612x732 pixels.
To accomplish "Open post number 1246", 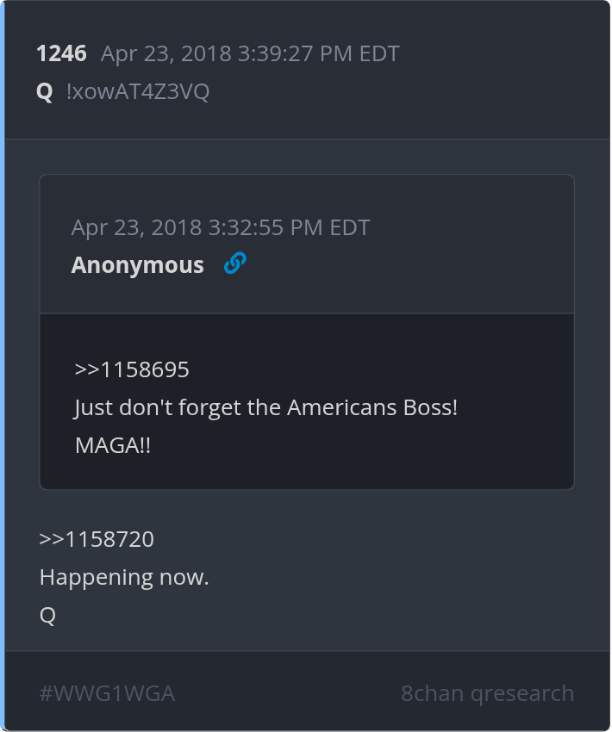I will tap(61, 53).
